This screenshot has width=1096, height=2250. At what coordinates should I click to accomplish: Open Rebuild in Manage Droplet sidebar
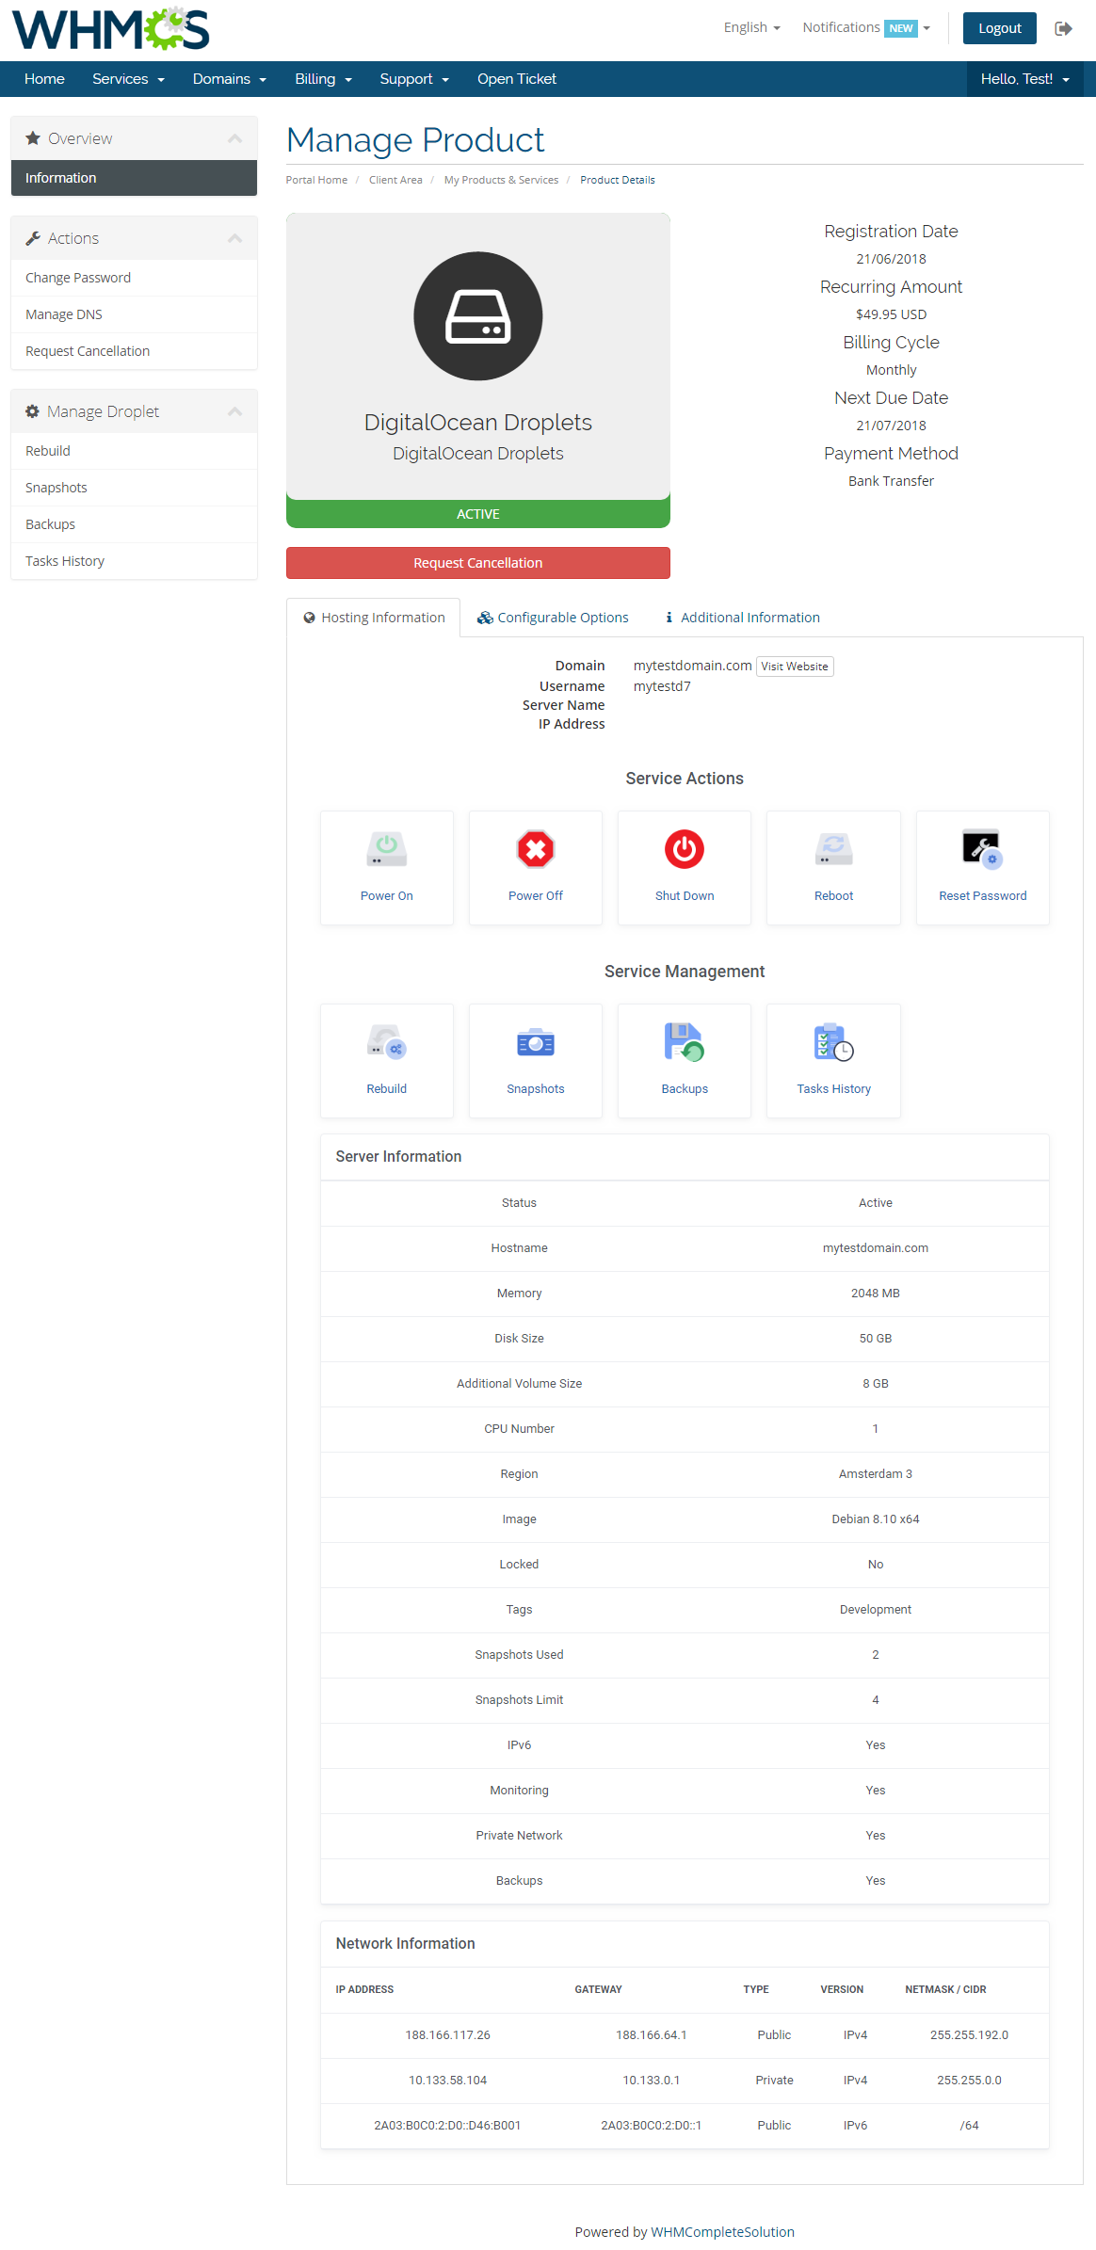[134, 451]
